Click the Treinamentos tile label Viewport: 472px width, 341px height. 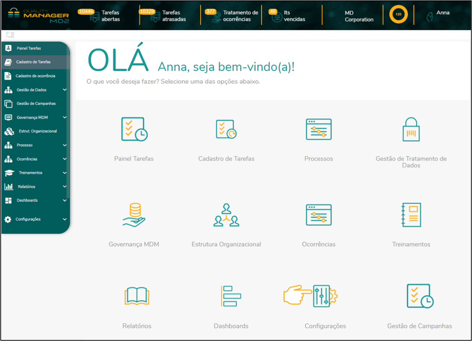[411, 244]
